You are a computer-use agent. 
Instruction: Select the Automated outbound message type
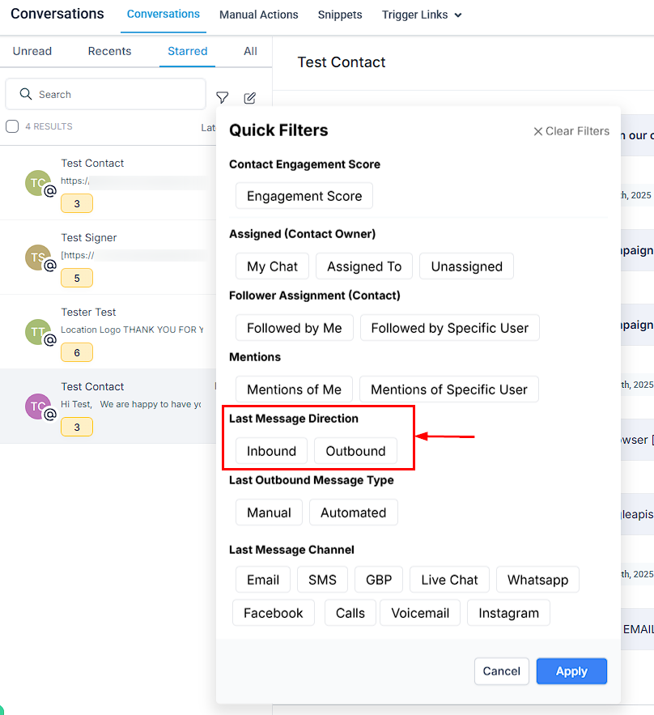353,513
